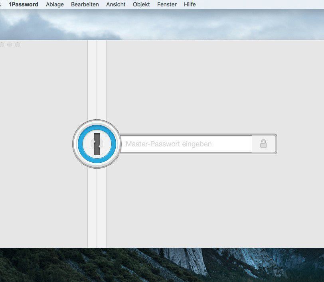Close the 1Password window
This screenshot has width=324, height=282.
coord(1,45)
